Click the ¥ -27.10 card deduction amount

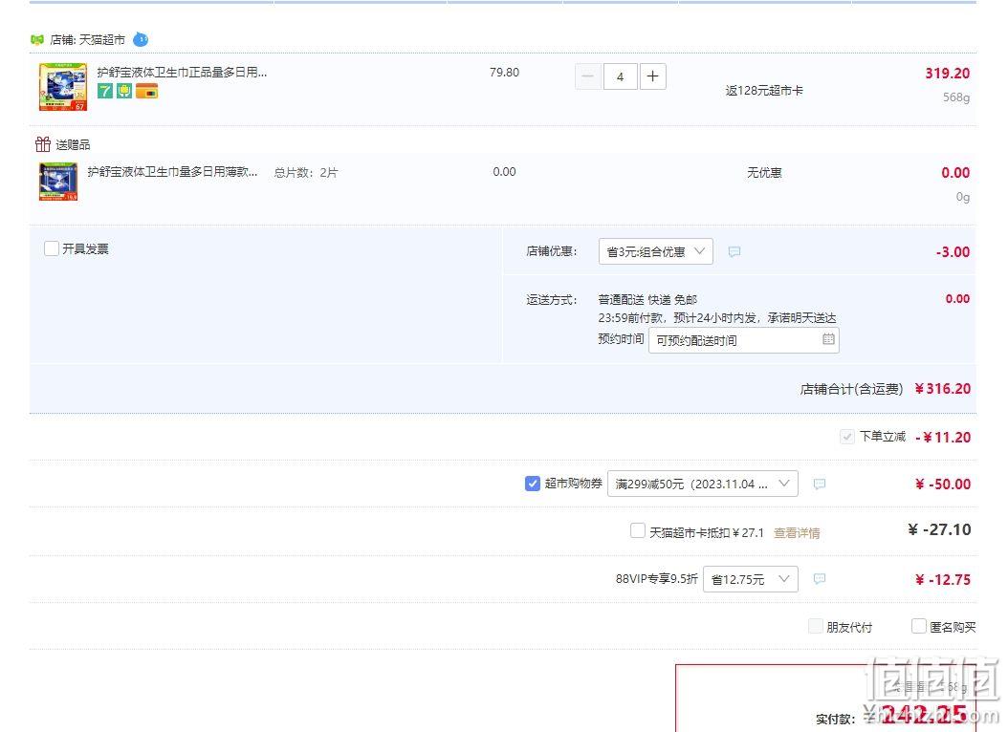pos(939,529)
